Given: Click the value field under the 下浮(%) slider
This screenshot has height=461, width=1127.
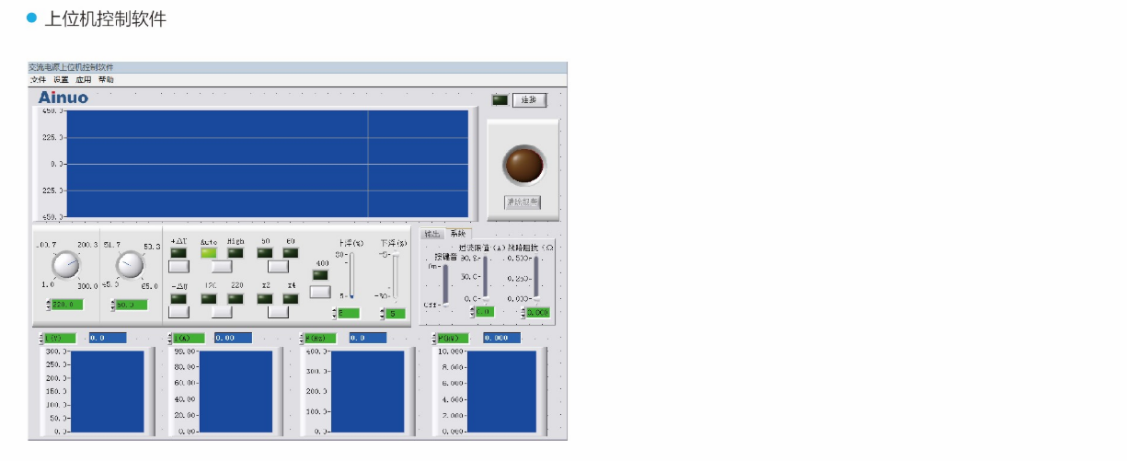Looking at the screenshot, I should pyautogui.click(x=395, y=314).
